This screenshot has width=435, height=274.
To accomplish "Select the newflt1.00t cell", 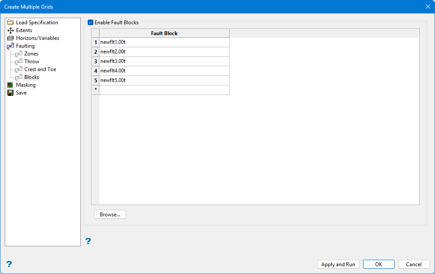I will pyautogui.click(x=164, y=42).
